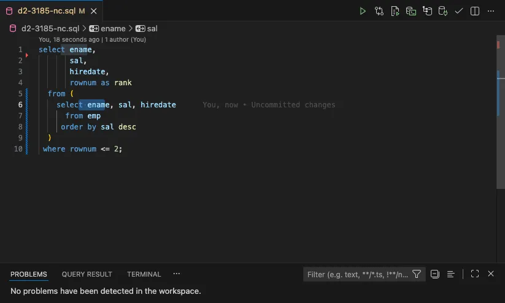
Task: Open the editor More Actions ellipsis menu
Action: click(491, 11)
